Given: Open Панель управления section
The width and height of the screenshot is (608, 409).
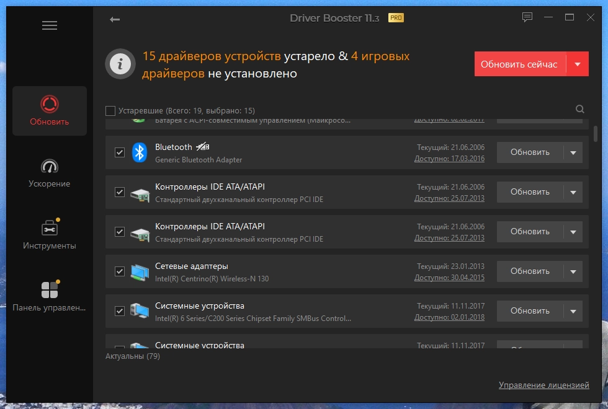Looking at the screenshot, I should click(x=50, y=296).
